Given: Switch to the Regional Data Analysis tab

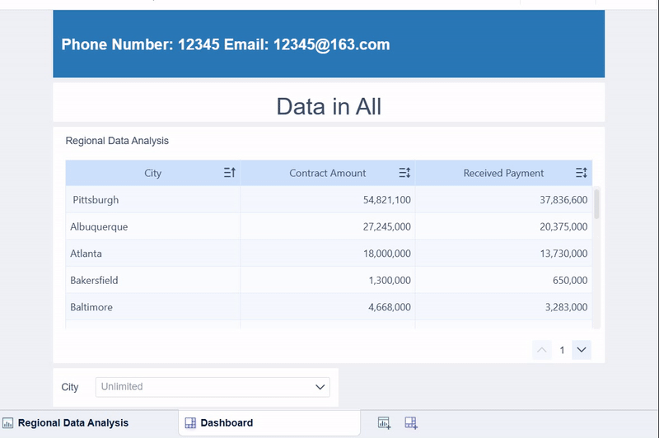Looking at the screenshot, I should 73,423.
